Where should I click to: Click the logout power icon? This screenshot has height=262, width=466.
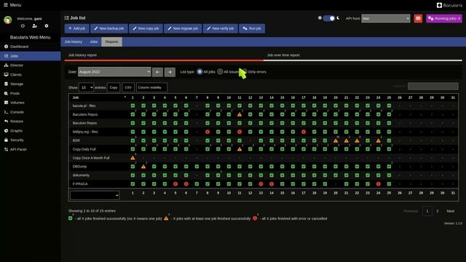[x=23, y=26]
